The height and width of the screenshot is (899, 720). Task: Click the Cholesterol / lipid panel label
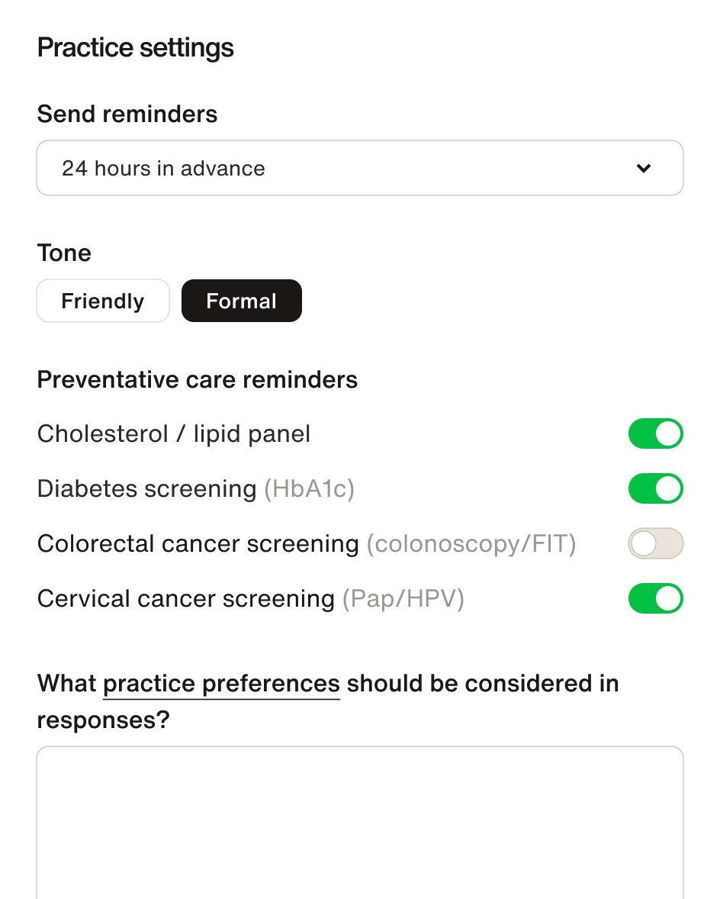[174, 434]
